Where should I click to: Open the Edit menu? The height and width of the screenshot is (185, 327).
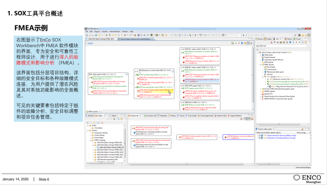91,32
